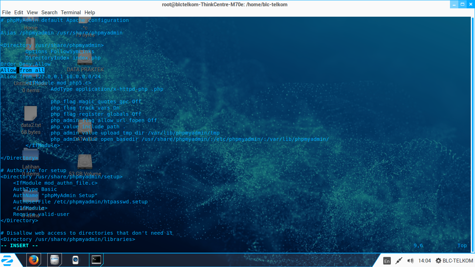Click the 'php_admin_flag allow_url_fopen Off' line

click(104, 120)
